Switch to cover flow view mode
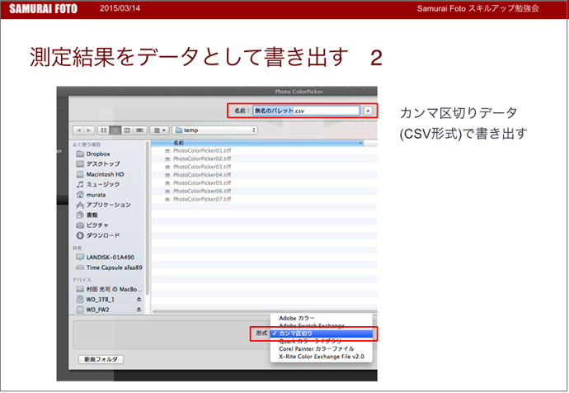The width and height of the screenshot is (569, 393). click(x=139, y=130)
